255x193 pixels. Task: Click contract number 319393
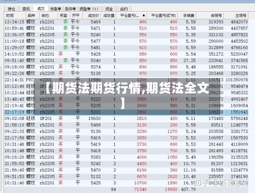click(216, 22)
